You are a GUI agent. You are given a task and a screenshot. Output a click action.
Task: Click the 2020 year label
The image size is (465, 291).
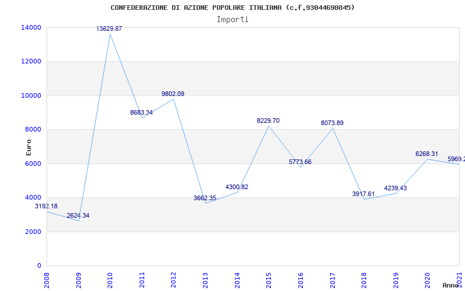click(x=427, y=280)
